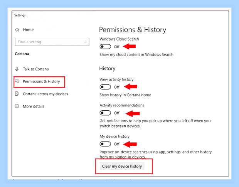
Task: Click 'Show history in Cortana home' text
Action: click(125, 95)
